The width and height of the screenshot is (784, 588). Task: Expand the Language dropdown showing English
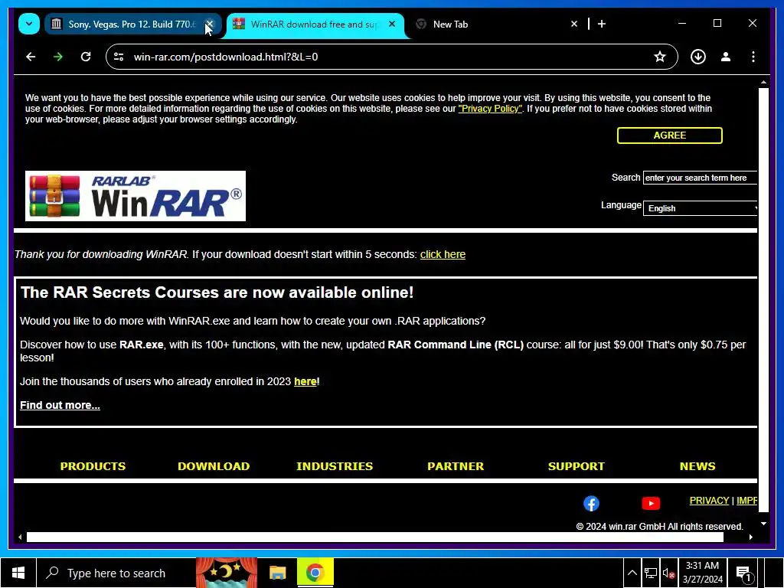point(701,208)
